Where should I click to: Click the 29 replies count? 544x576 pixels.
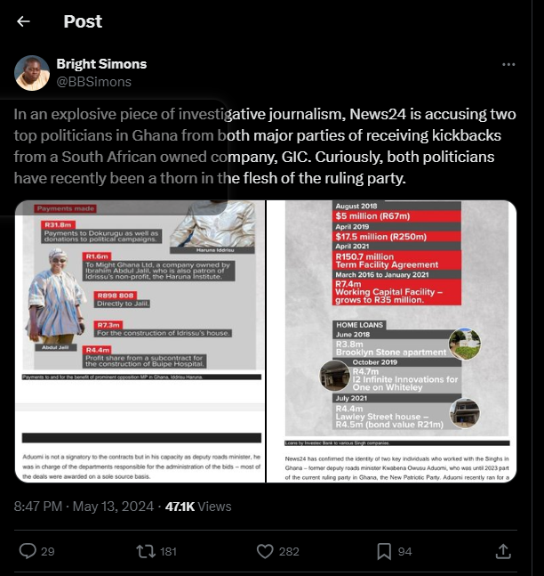pos(48,552)
